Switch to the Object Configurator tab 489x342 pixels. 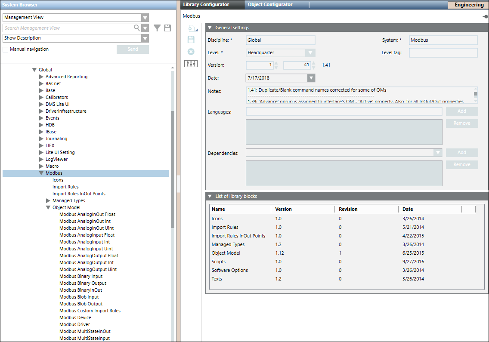tap(270, 5)
